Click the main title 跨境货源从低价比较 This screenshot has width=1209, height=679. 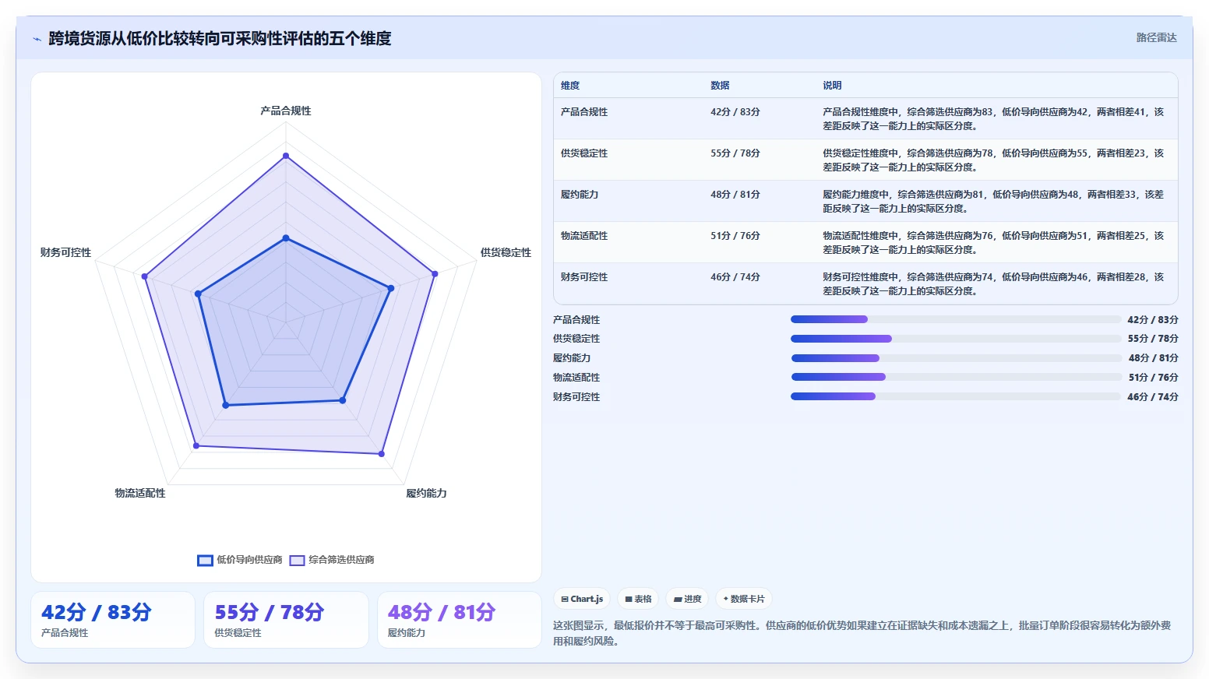(x=220, y=39)
